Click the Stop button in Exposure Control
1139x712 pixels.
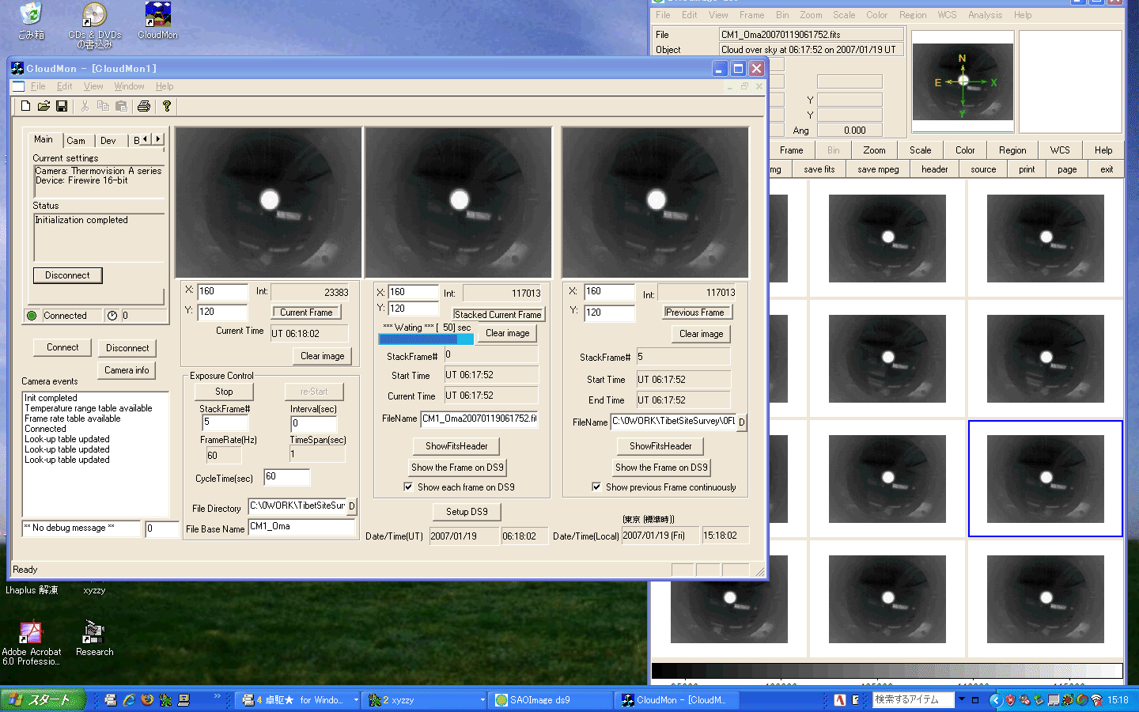[225, 392]
